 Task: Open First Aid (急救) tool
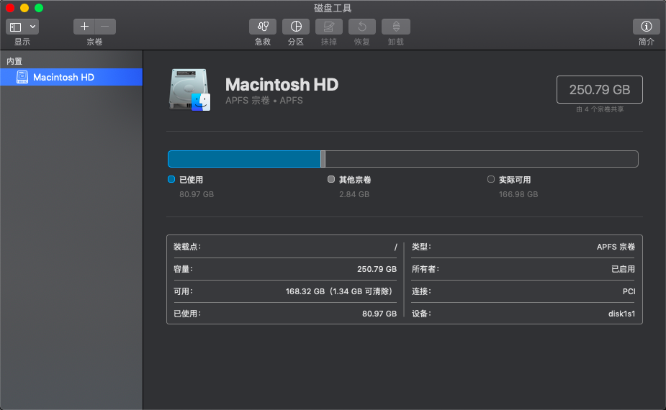coord(263,27)
